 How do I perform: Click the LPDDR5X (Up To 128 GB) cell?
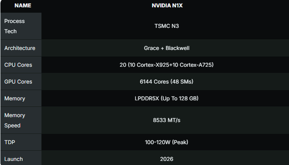pos(167,98)
